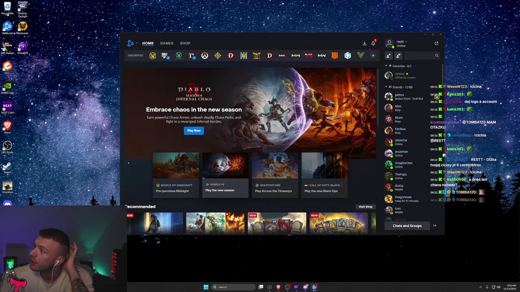Expand the restt account status dropdown
Screen dimensions: 520x292
(402, 41)
